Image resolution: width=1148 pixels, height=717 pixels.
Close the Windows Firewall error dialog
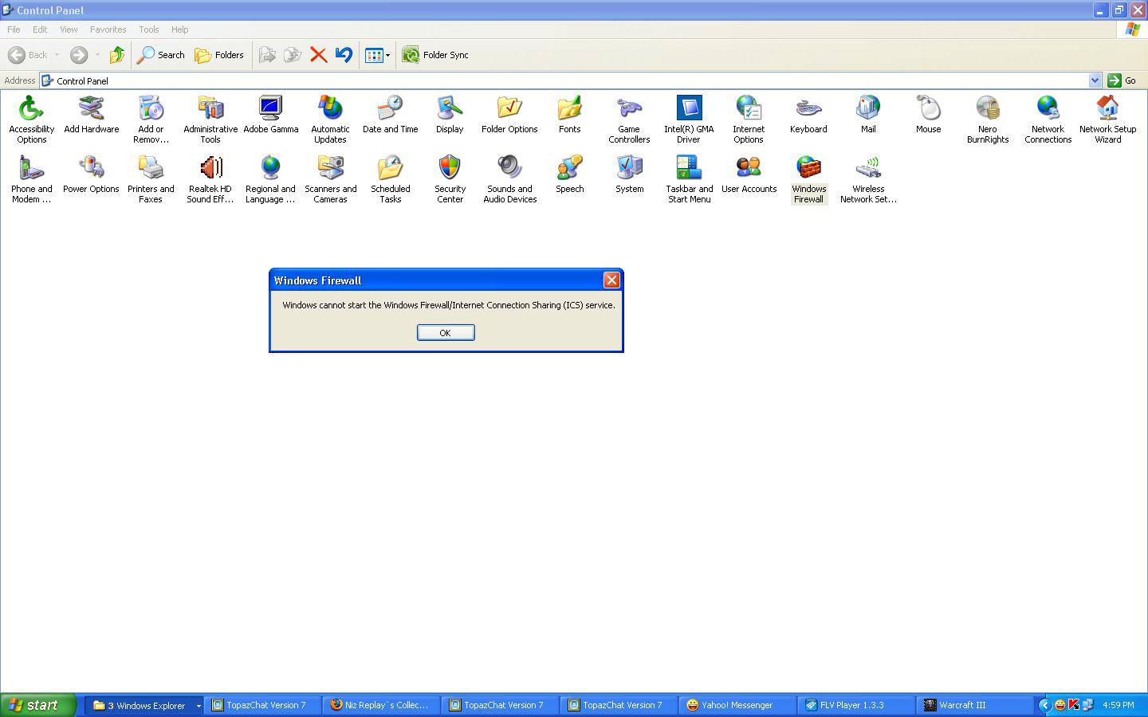coord(611,280)
